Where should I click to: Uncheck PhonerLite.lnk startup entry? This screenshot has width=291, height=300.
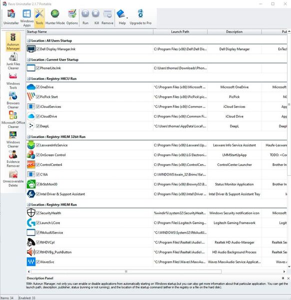[38, 68]
